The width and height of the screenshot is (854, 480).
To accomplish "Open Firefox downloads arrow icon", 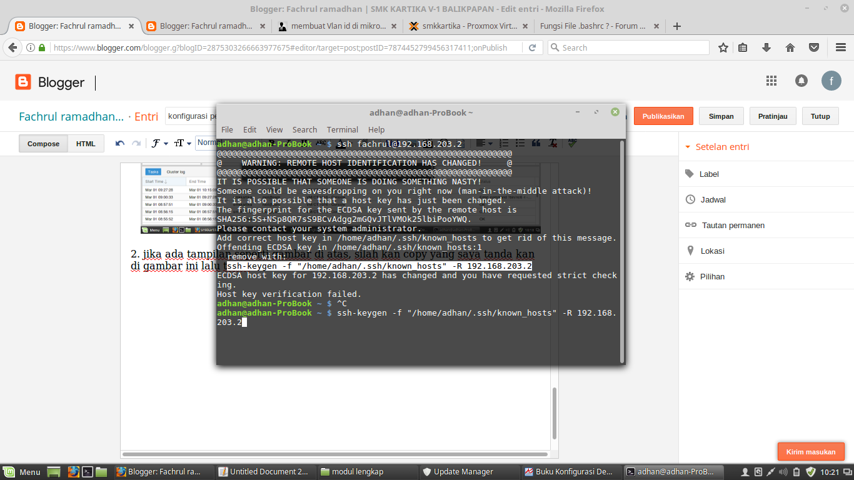I will (x=766, y=47).
